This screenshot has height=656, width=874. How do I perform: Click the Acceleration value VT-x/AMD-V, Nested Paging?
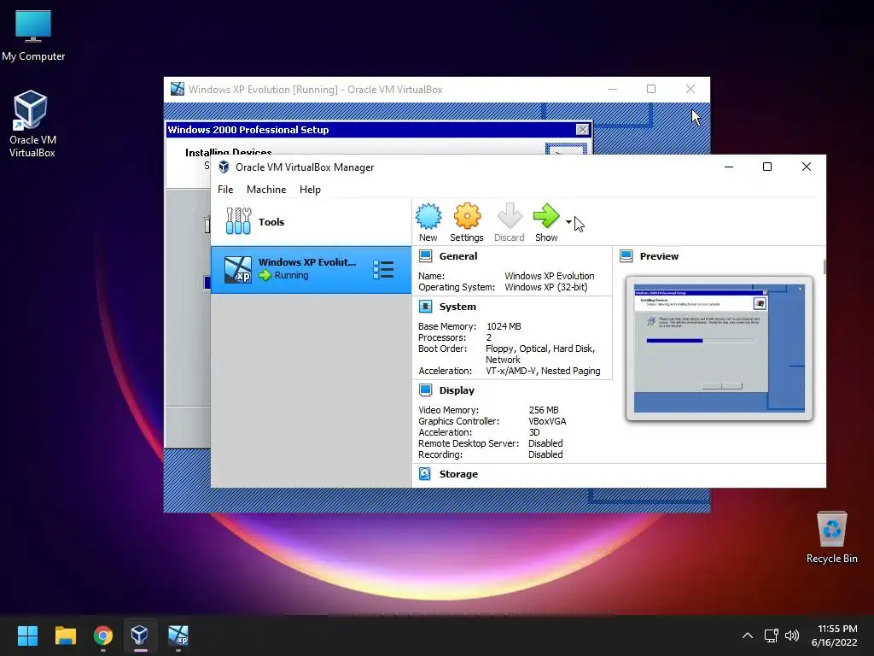(543, 371)
